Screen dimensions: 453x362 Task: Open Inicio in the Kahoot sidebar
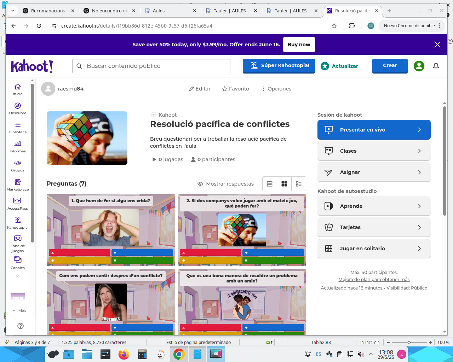tap(18, 90)
